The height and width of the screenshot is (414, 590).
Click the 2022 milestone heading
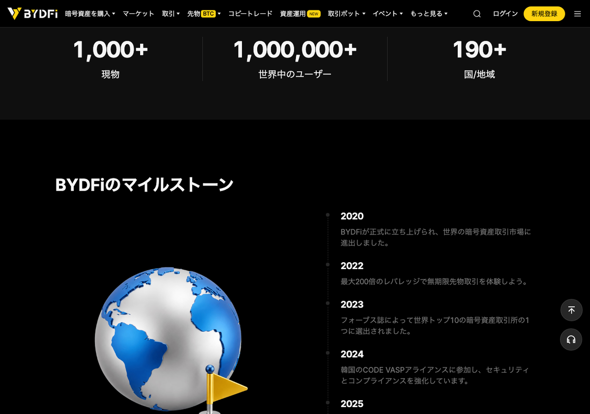pos(352,266)
